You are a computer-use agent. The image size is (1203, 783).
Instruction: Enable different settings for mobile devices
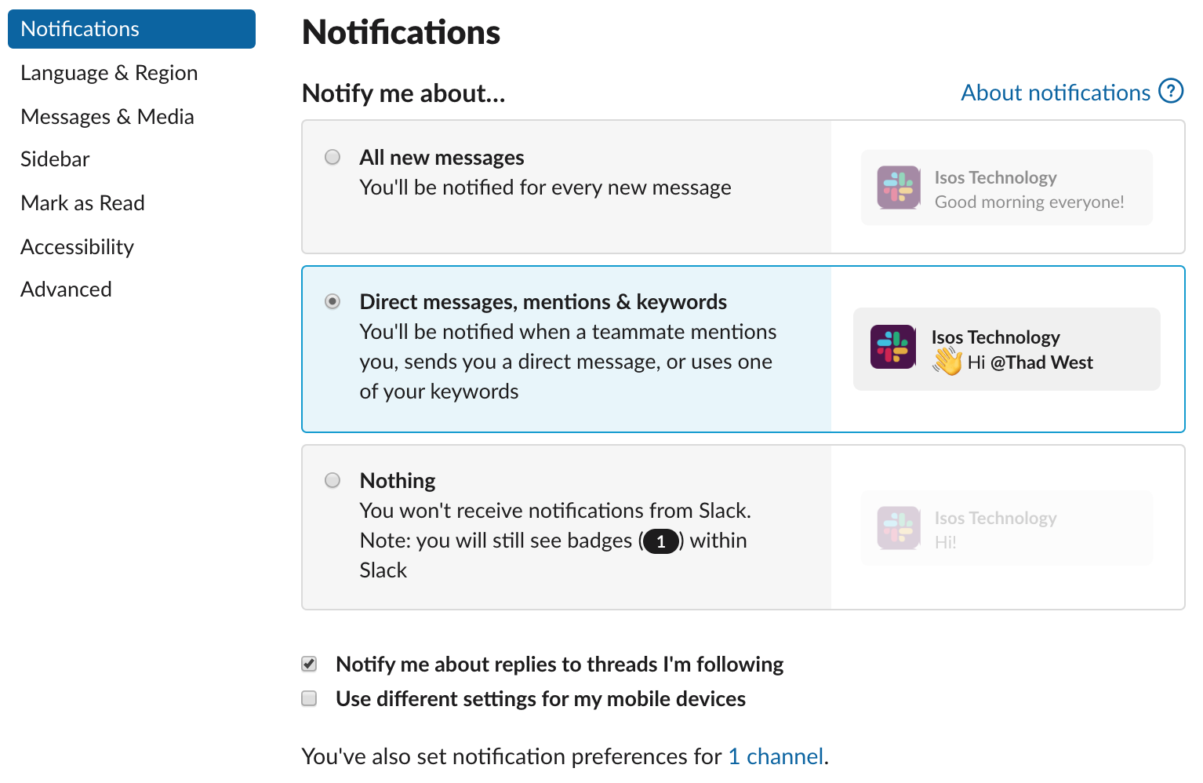pos(310,698)
